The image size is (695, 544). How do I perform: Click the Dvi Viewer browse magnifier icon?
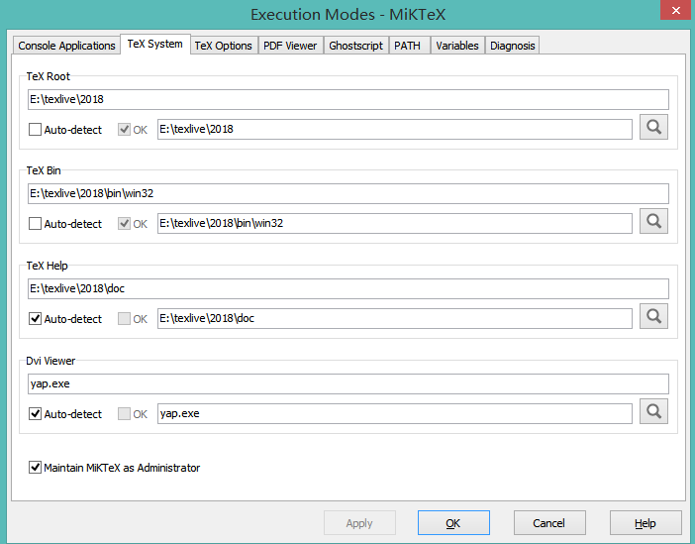tap(653, 411)
